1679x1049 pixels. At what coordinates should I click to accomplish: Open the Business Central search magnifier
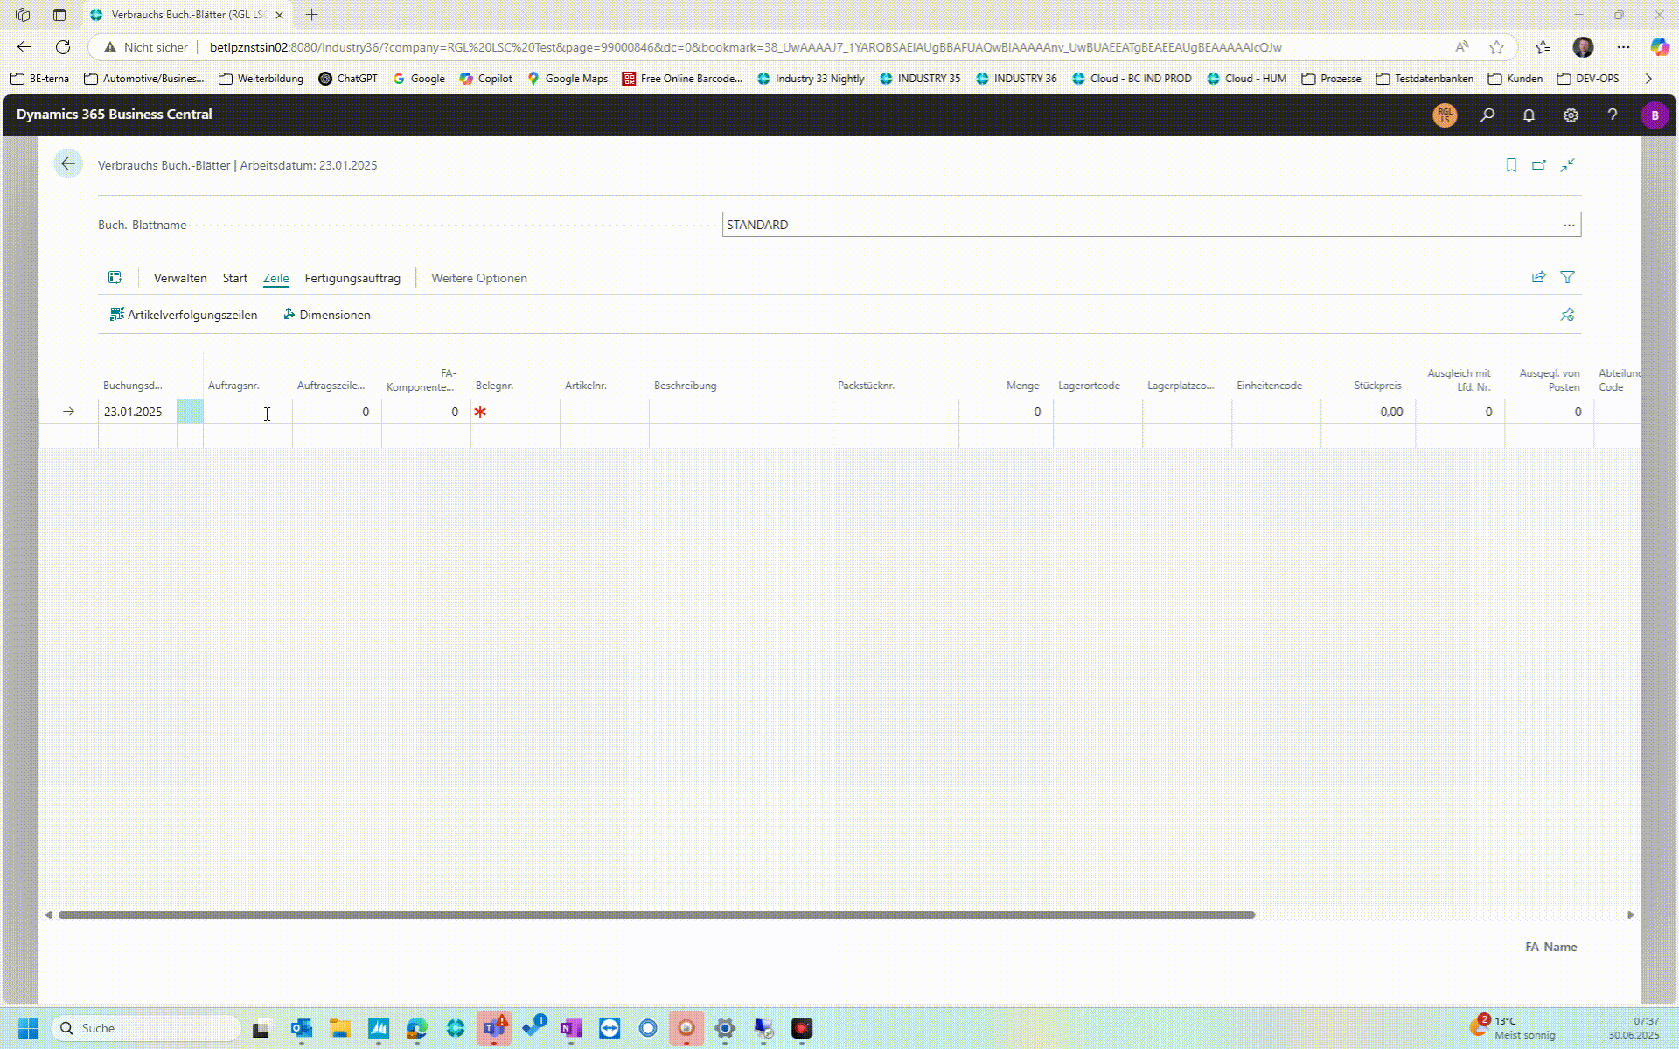click(1487, 115)
